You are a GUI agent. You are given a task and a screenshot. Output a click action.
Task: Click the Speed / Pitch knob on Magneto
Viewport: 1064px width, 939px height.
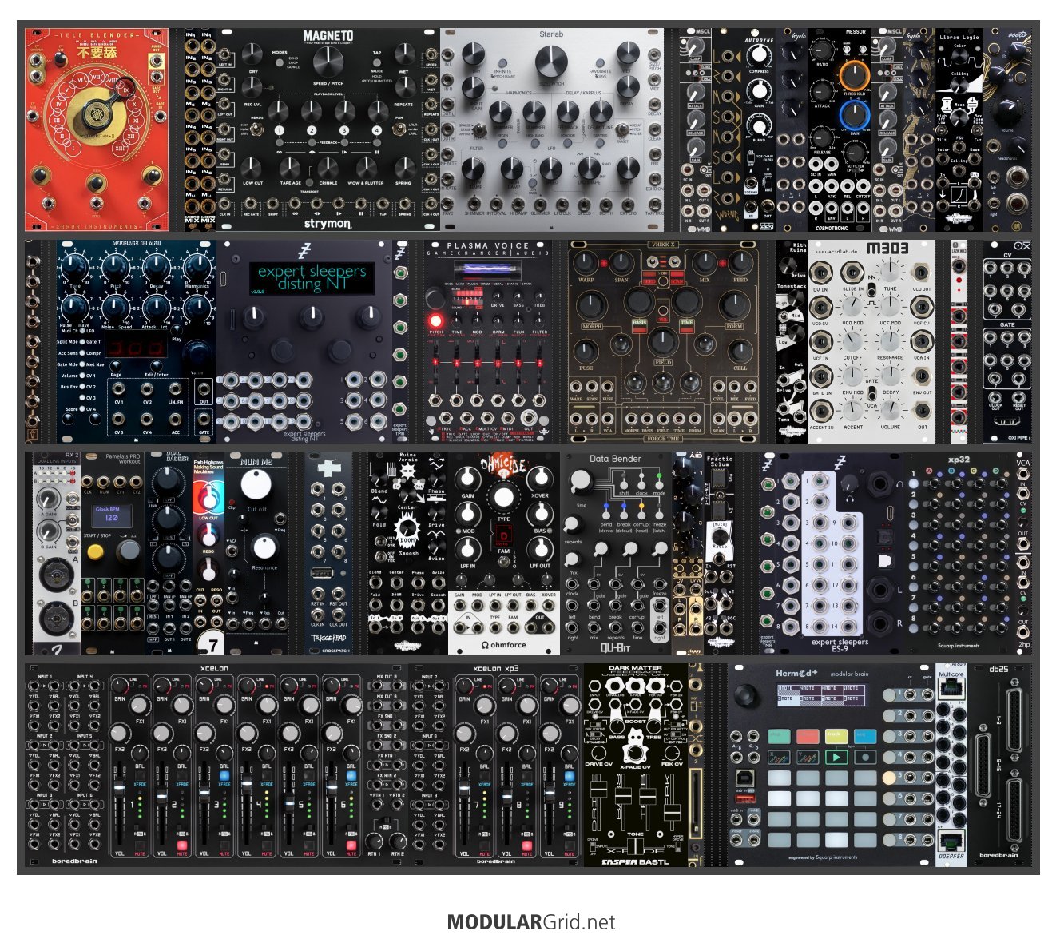pos(328,62)
